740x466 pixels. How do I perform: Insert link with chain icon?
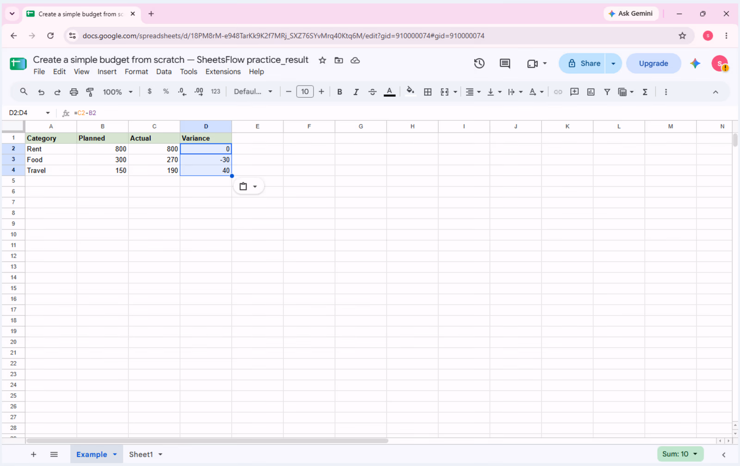point(558,92)
